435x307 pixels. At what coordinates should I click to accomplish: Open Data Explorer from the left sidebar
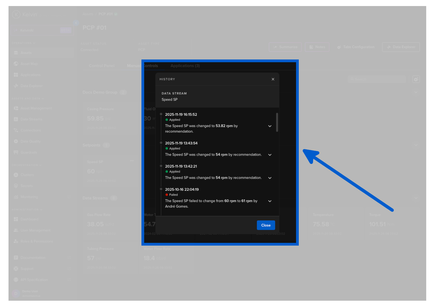[31, 86]
